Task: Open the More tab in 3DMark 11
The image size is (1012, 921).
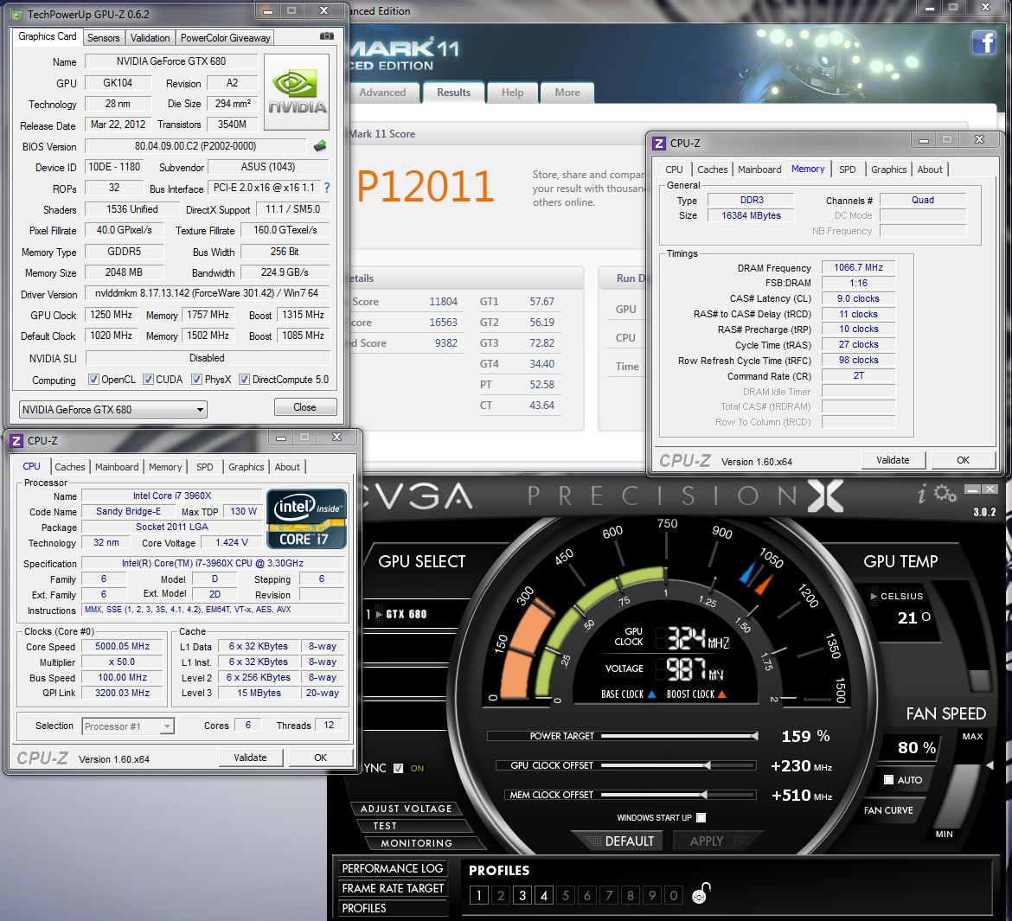Action: point(567,93)
